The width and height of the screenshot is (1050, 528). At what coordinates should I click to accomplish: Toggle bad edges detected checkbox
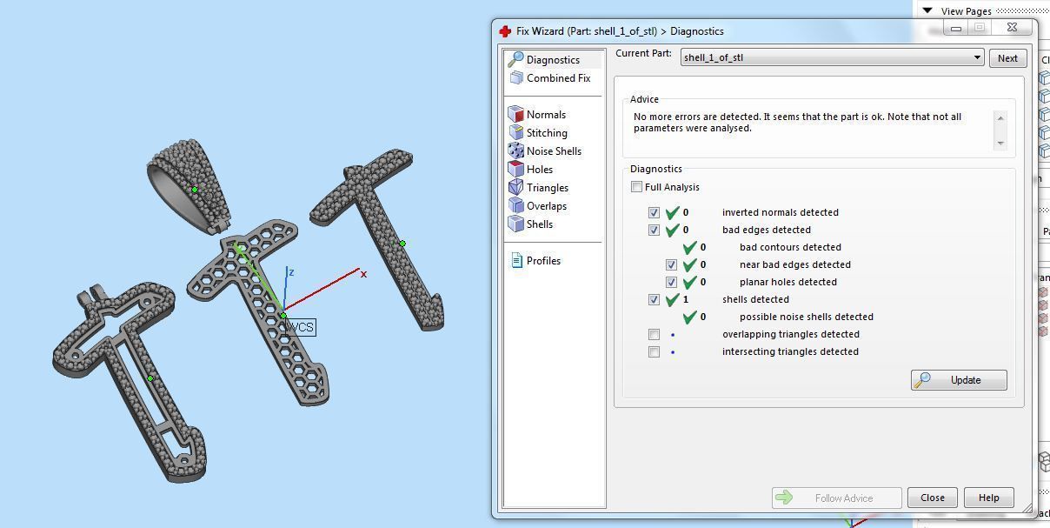654,230
